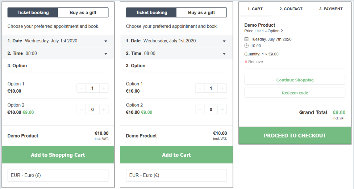Increase Option 2 quantity in left widget
Image resolution: width=354 pixels, height=189 pixels.
pos(103,109)
